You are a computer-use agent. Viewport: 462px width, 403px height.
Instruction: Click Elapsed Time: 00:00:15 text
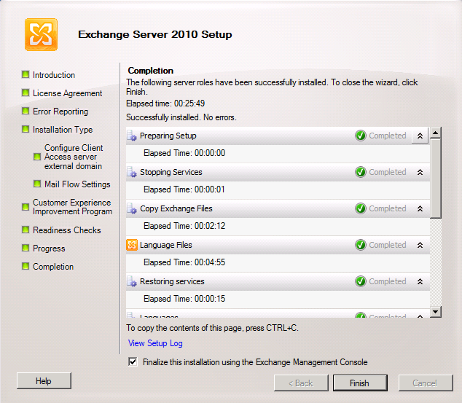tap(184, 299)
